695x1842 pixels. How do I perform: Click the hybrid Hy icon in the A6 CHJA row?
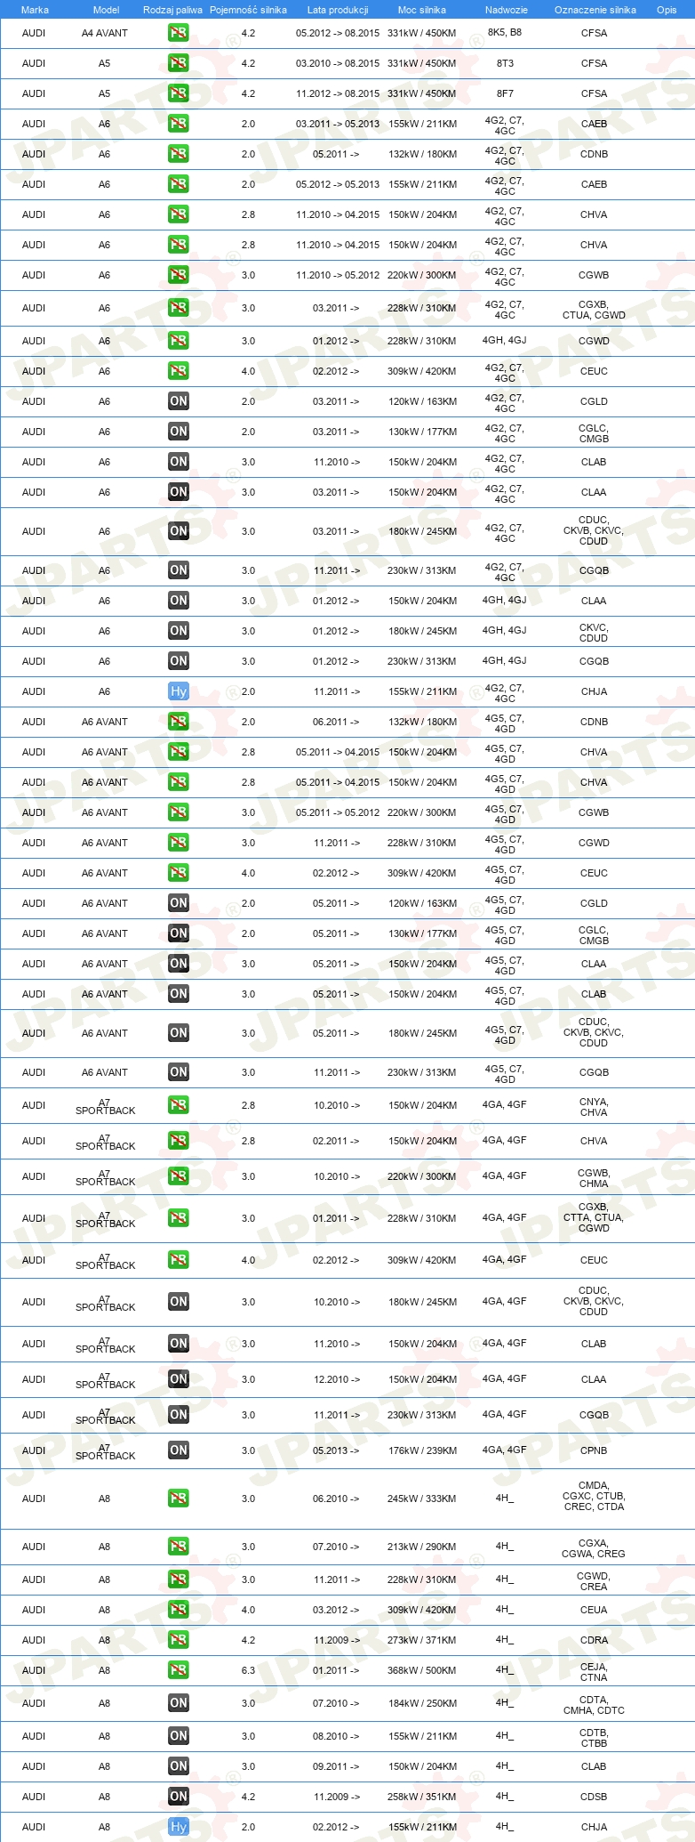click(179, 691)
